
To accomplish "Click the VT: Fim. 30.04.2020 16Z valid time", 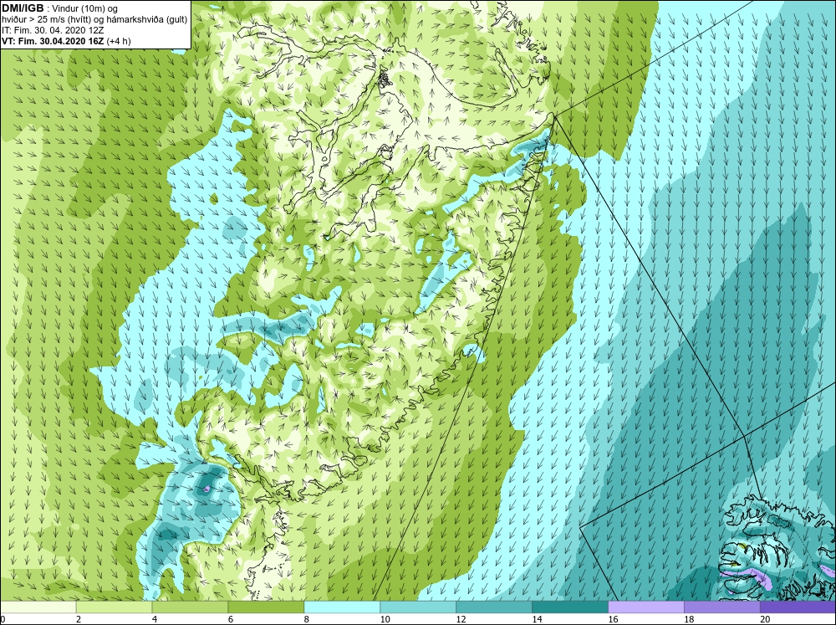I will point(53,40).
